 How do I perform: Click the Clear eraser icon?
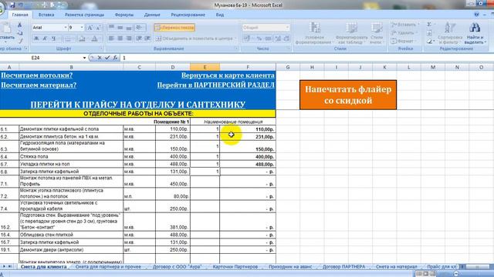click(x=430, y=41)
